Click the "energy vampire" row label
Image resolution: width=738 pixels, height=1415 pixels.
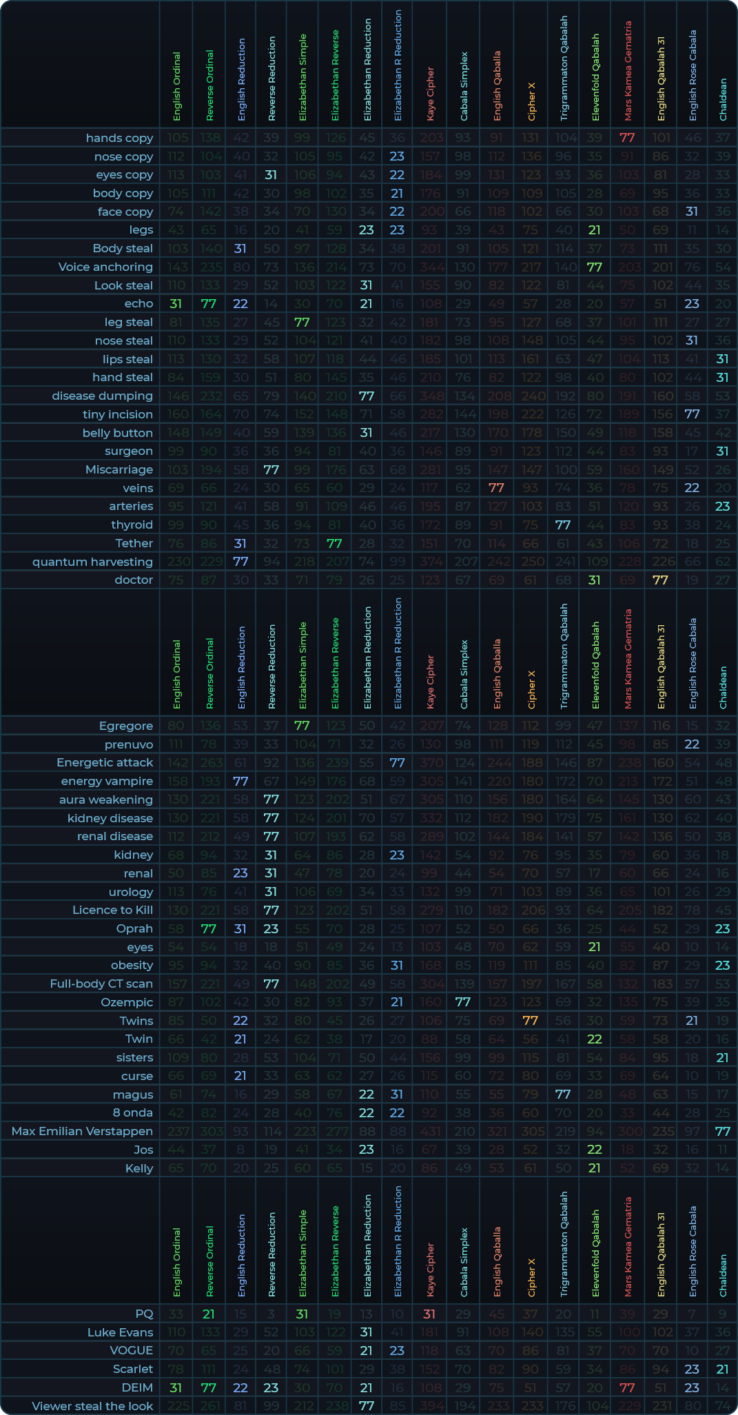coord(107,781)
